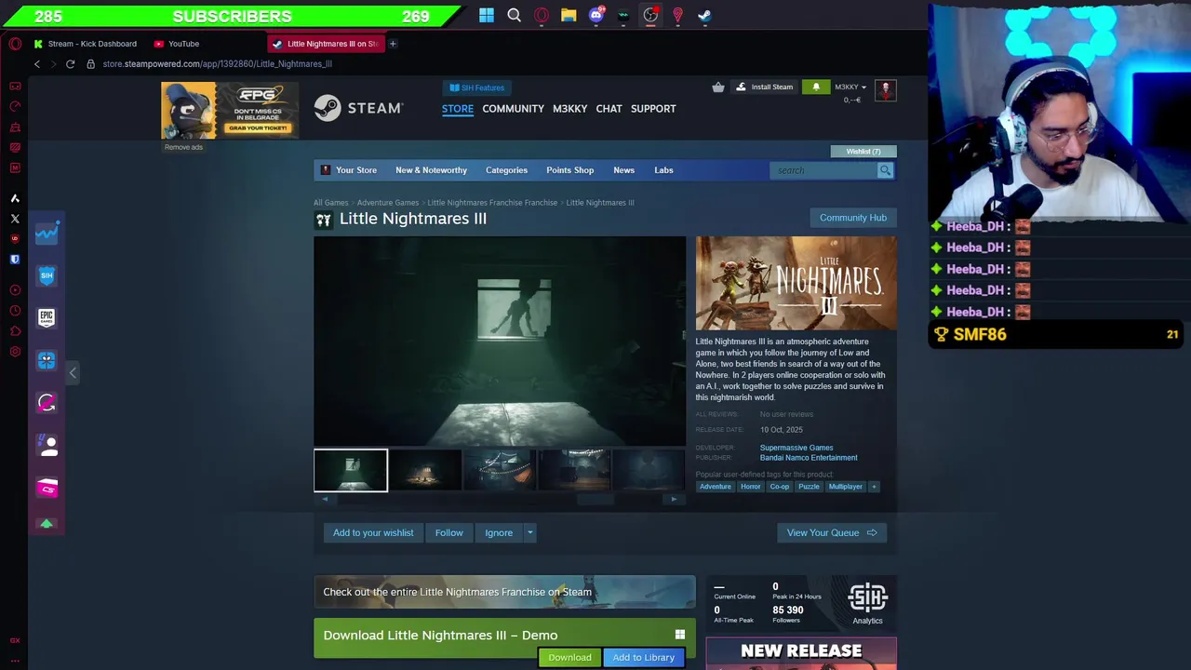1191x670 pixels.
Task: Open the M3KKY account dropdown
Action: [x=850, y=87]
